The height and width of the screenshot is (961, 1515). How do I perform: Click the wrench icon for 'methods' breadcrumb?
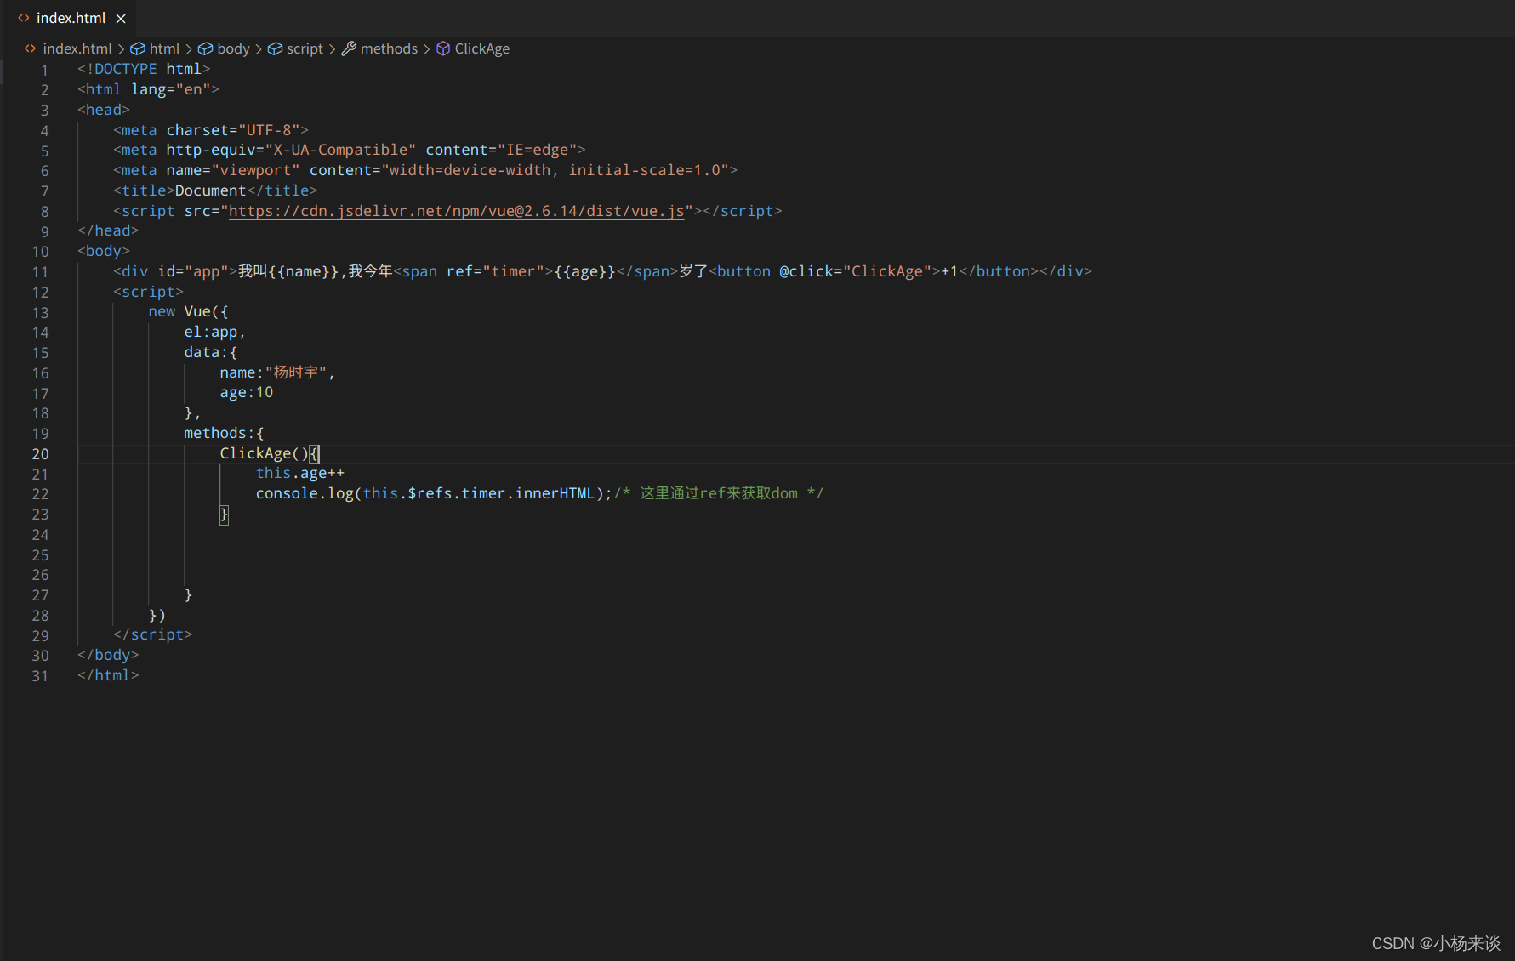tap(349, 48)
